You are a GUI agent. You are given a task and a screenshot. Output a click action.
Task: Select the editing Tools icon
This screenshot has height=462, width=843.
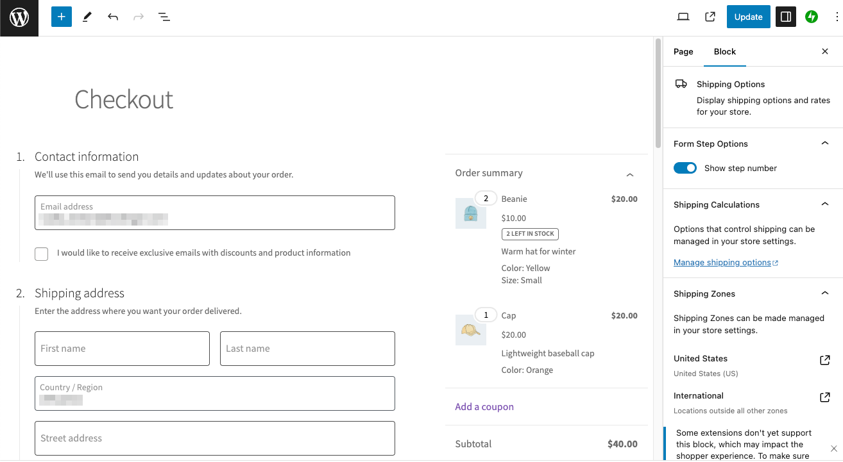coord(87,16)
